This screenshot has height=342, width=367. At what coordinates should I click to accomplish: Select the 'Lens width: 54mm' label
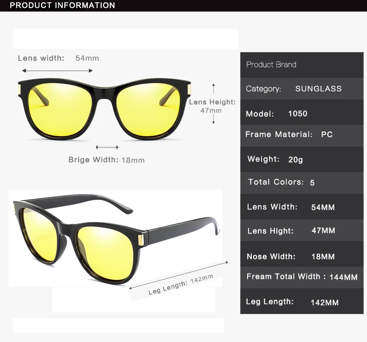[x=58, y=58]
